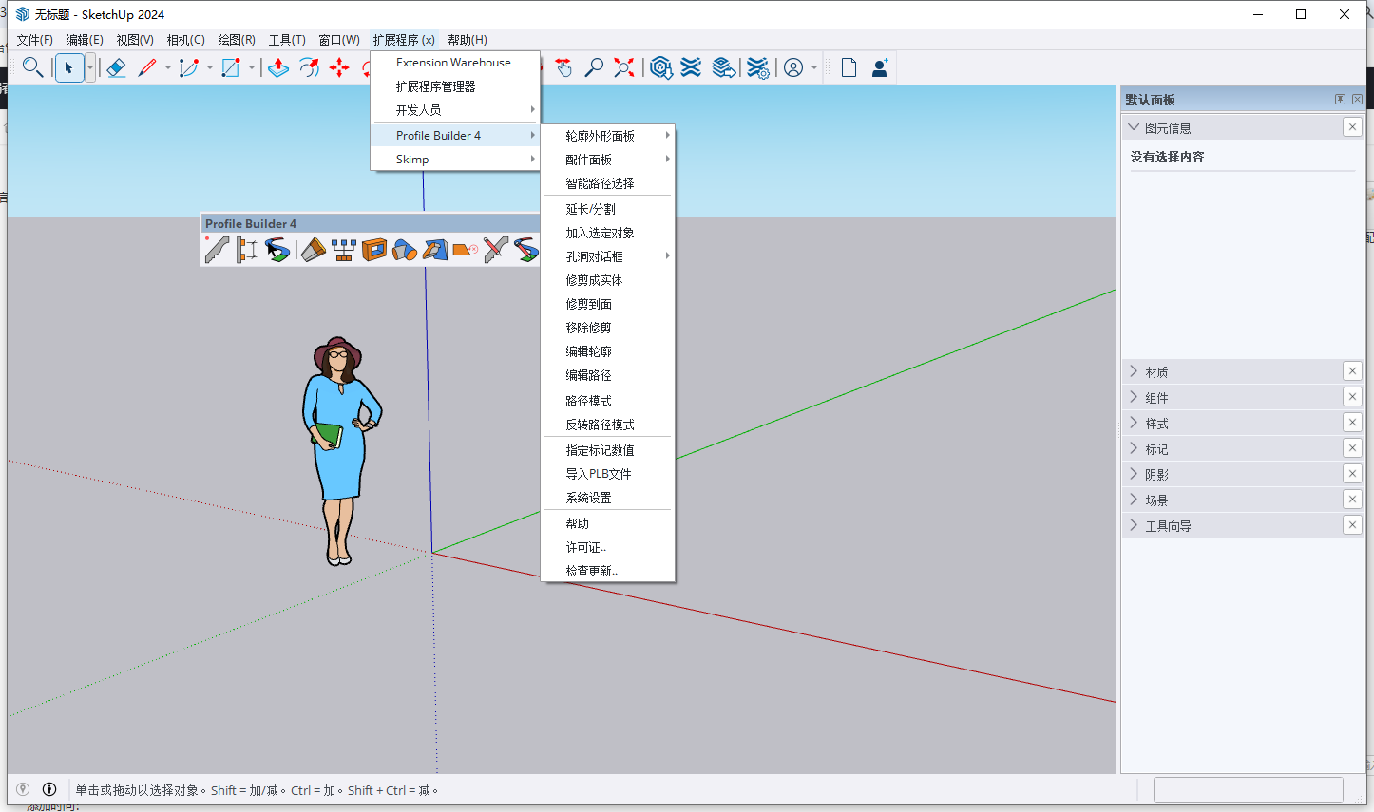Activate Profile Builder smart path select icon
The height and width of the screenshot is (812, 1374).
coord(277,250)
